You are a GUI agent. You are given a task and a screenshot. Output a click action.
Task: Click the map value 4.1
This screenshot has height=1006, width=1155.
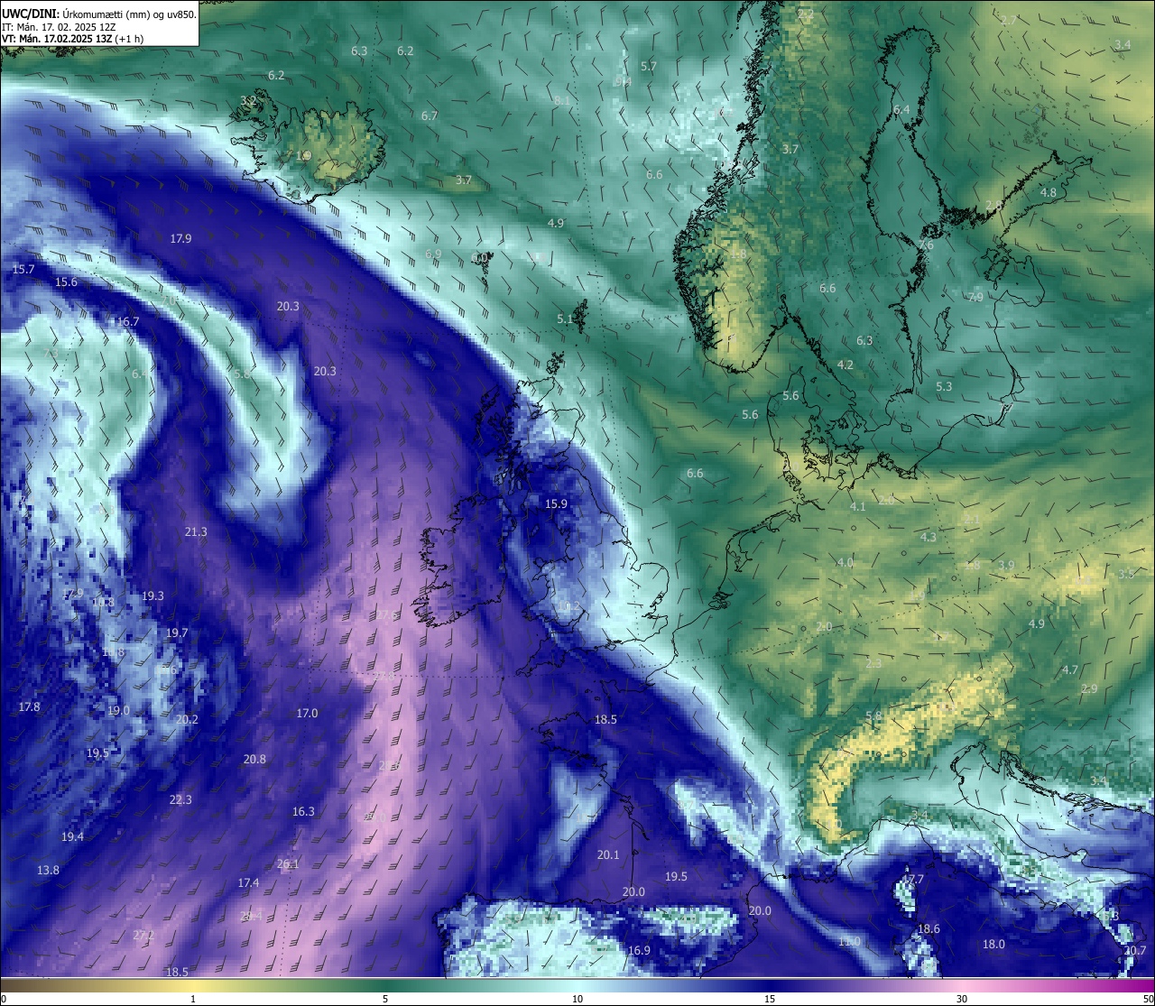coord(857,507)
